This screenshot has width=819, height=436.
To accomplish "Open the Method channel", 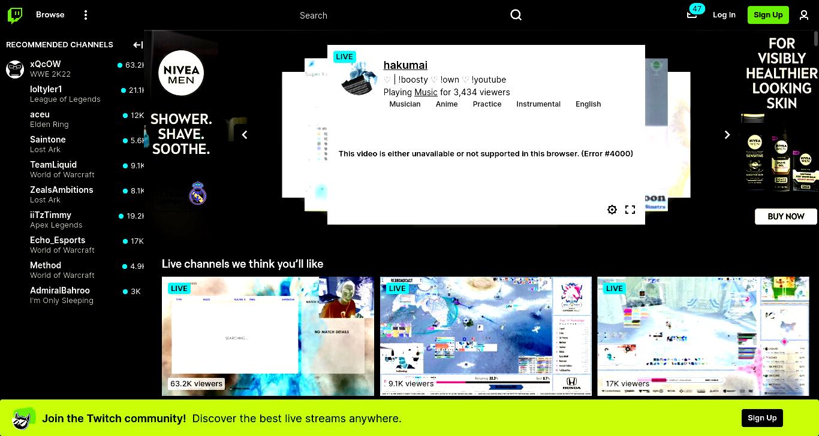I will pyautogui.click(x=72, y=270).
